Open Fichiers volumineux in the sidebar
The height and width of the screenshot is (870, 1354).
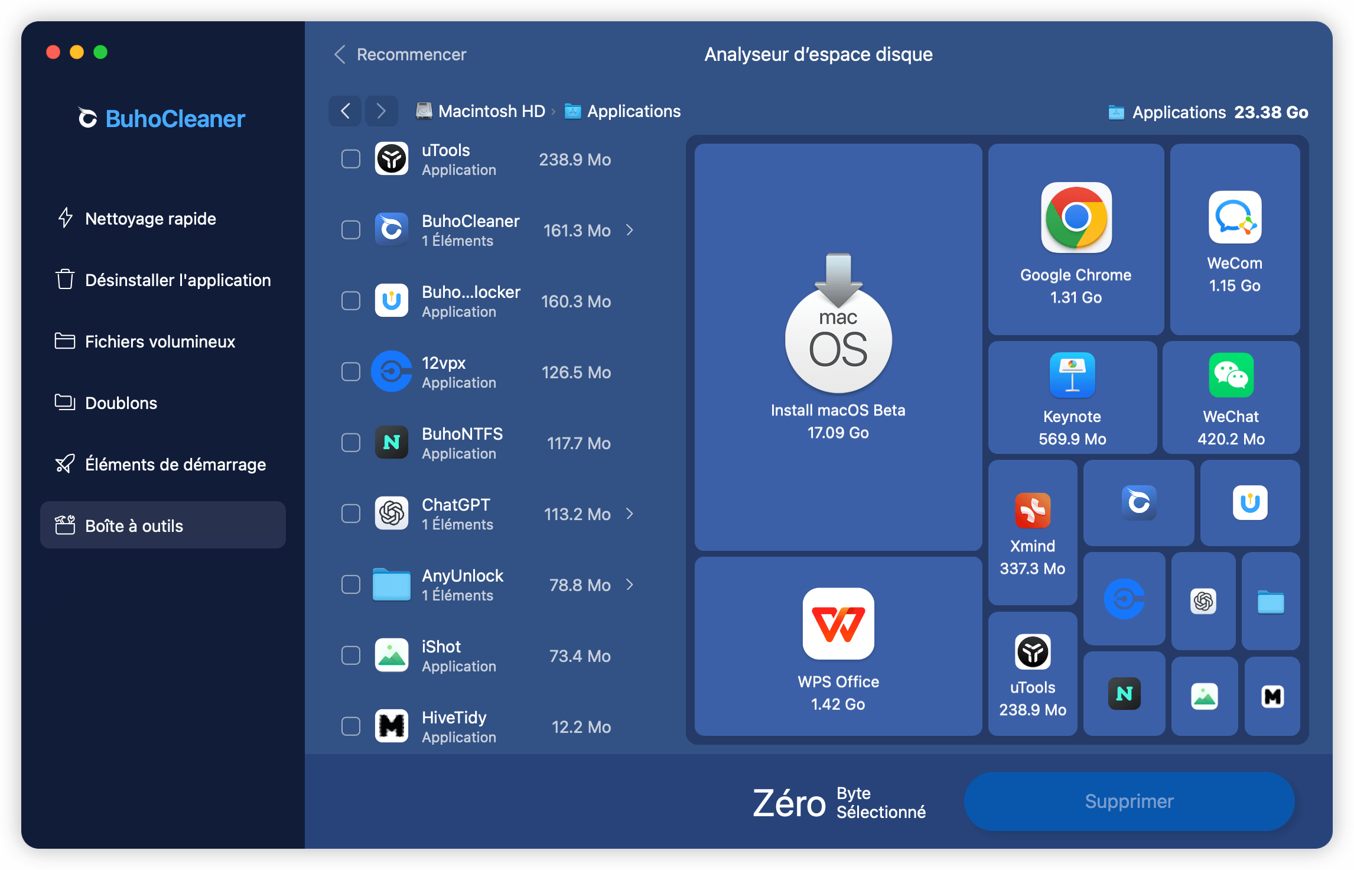point(163,342)
